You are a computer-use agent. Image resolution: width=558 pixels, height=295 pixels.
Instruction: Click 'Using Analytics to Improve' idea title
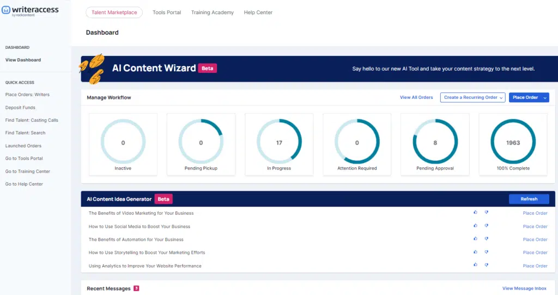pos(145,266)
